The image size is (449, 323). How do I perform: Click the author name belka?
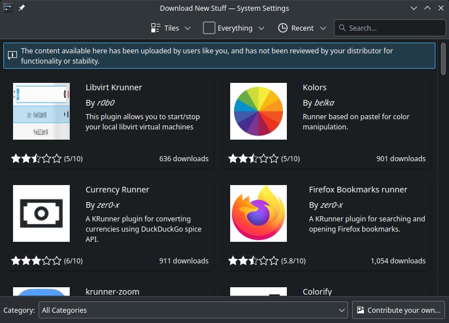pos(324,103)
